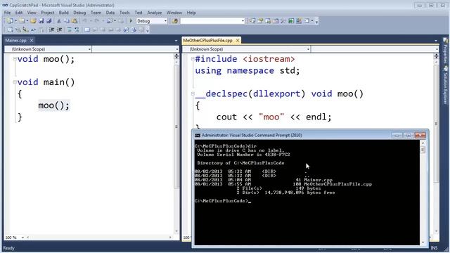Click the Mainer.cpp horizontal scrollbar
The image size is (450, 253).
coord(99,238)
